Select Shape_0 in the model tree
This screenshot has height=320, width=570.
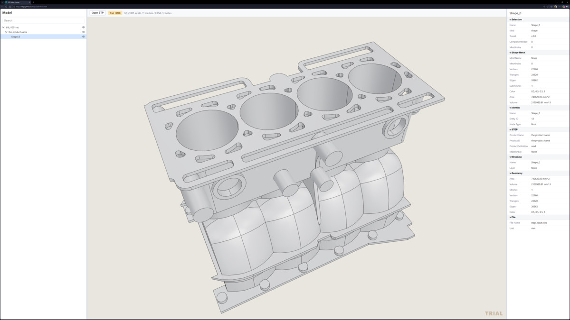click(43, 37)
